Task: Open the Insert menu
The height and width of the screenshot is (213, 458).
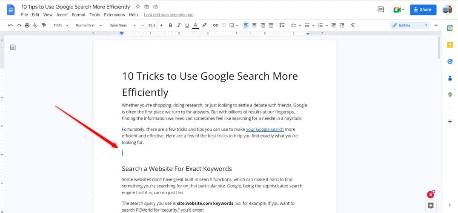Action: [62, 14]
